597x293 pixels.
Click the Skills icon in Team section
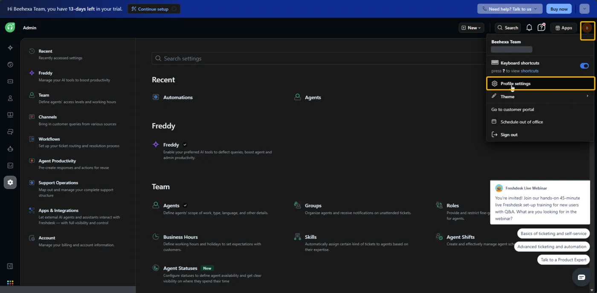[297, 237]
